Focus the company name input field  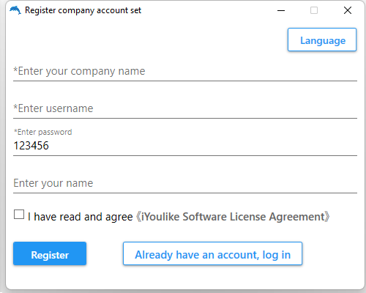[185, 71]
